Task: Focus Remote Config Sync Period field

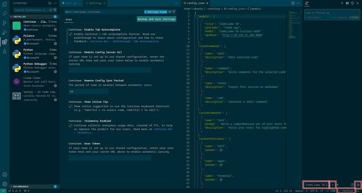Action: [x=88, y=91]
